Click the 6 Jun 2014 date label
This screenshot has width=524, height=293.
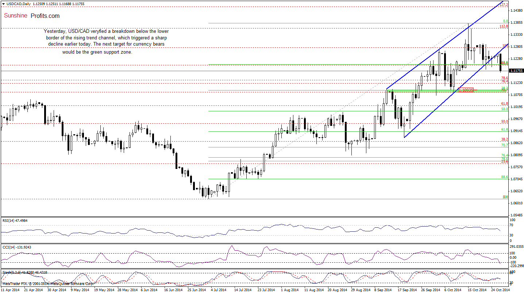click(x=150, y=290)
